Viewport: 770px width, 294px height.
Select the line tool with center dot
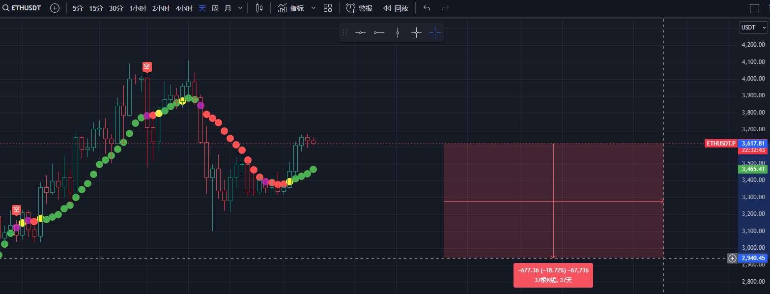pyautogui.click(x=360, y=32)
